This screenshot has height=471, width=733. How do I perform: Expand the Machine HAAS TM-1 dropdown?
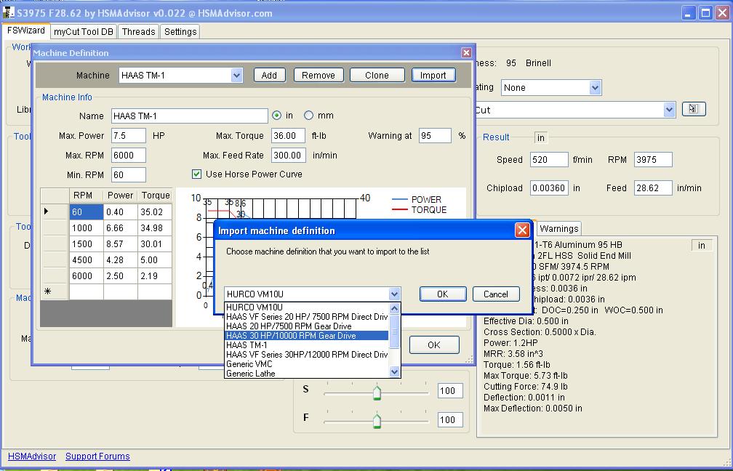[x=236, y=75]
